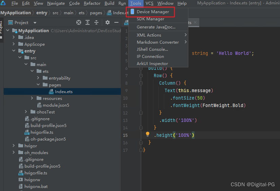Viewport: 280px width, 191px height.
Task: Click the fold end marker on line 17
Action: pyautogui.click(x=141, y=150)
